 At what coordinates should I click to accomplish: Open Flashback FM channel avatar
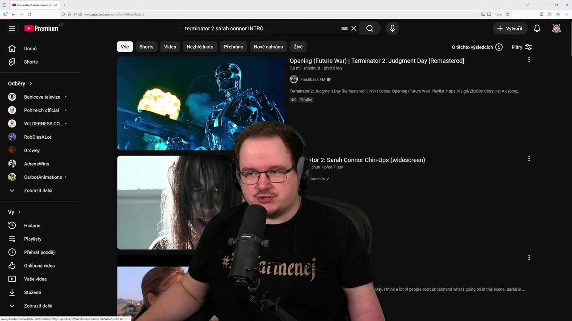pos(294,79)
